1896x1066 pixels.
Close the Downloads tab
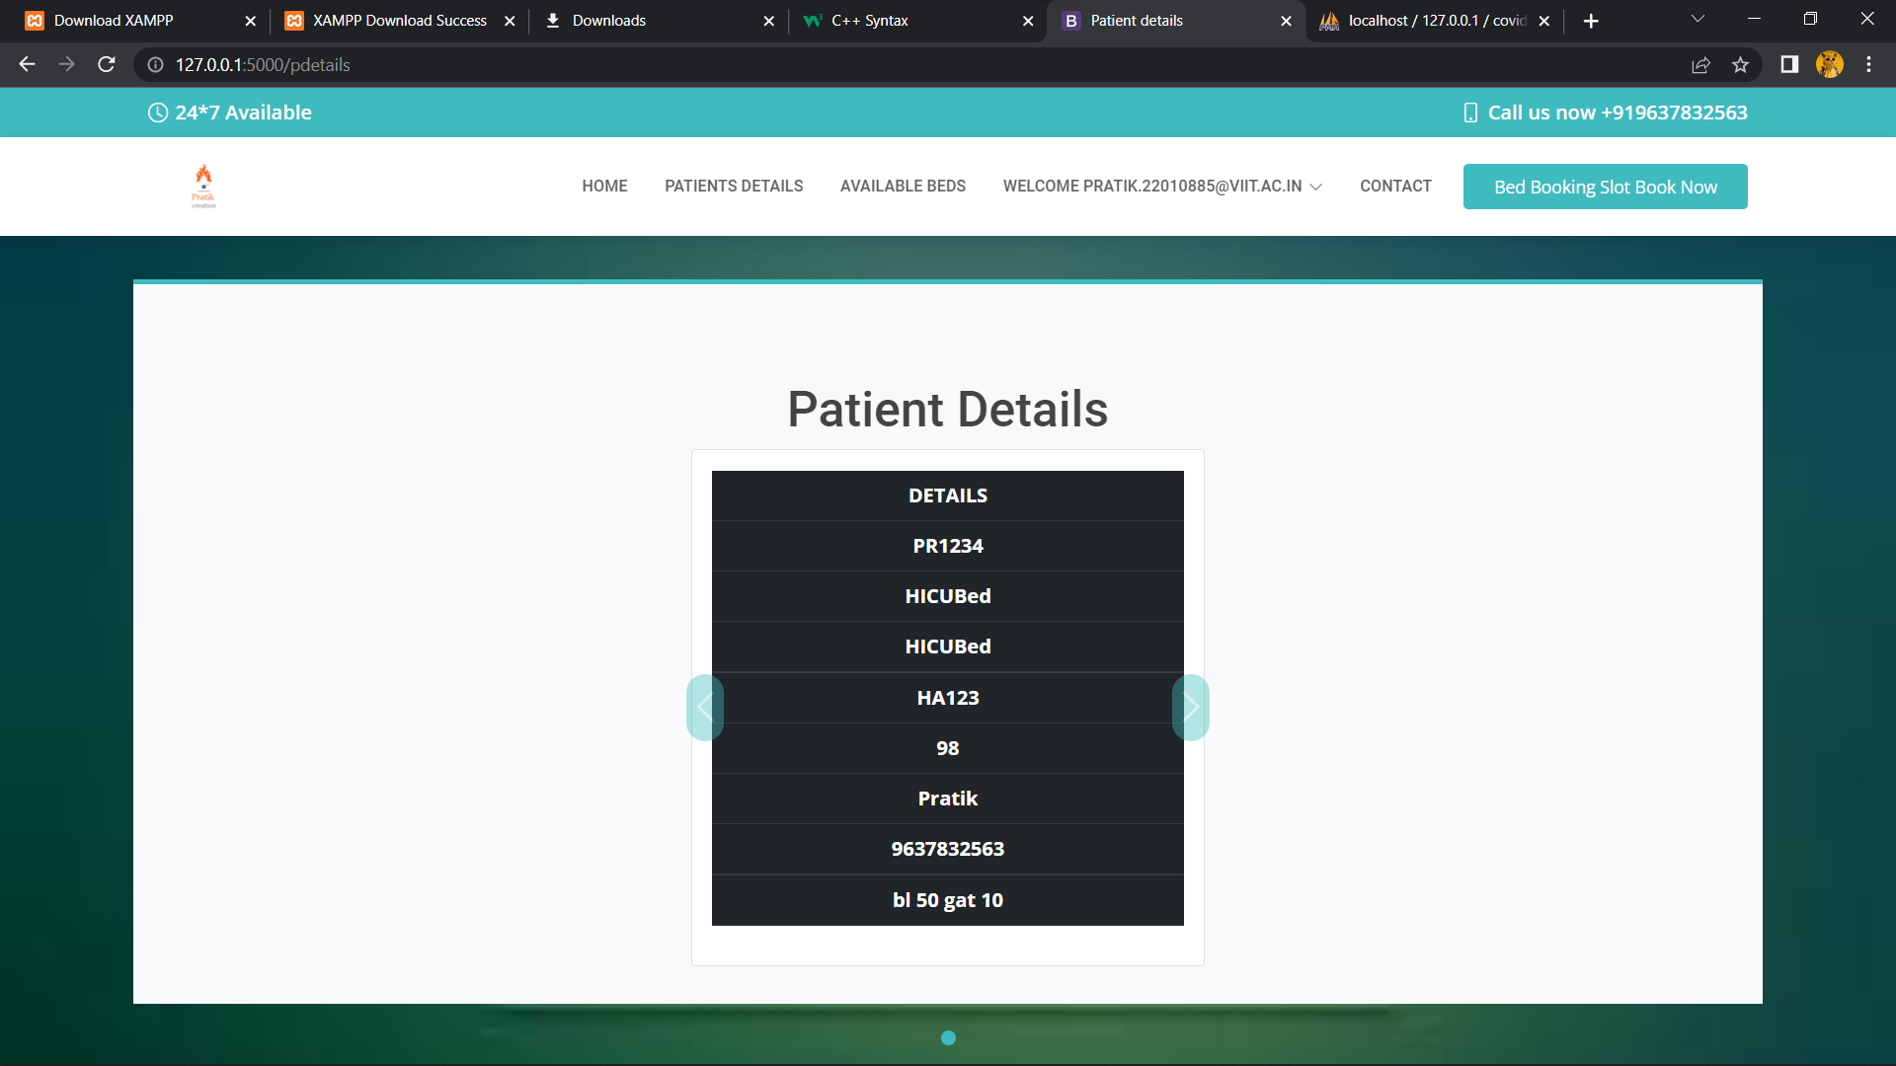(768, 21)
